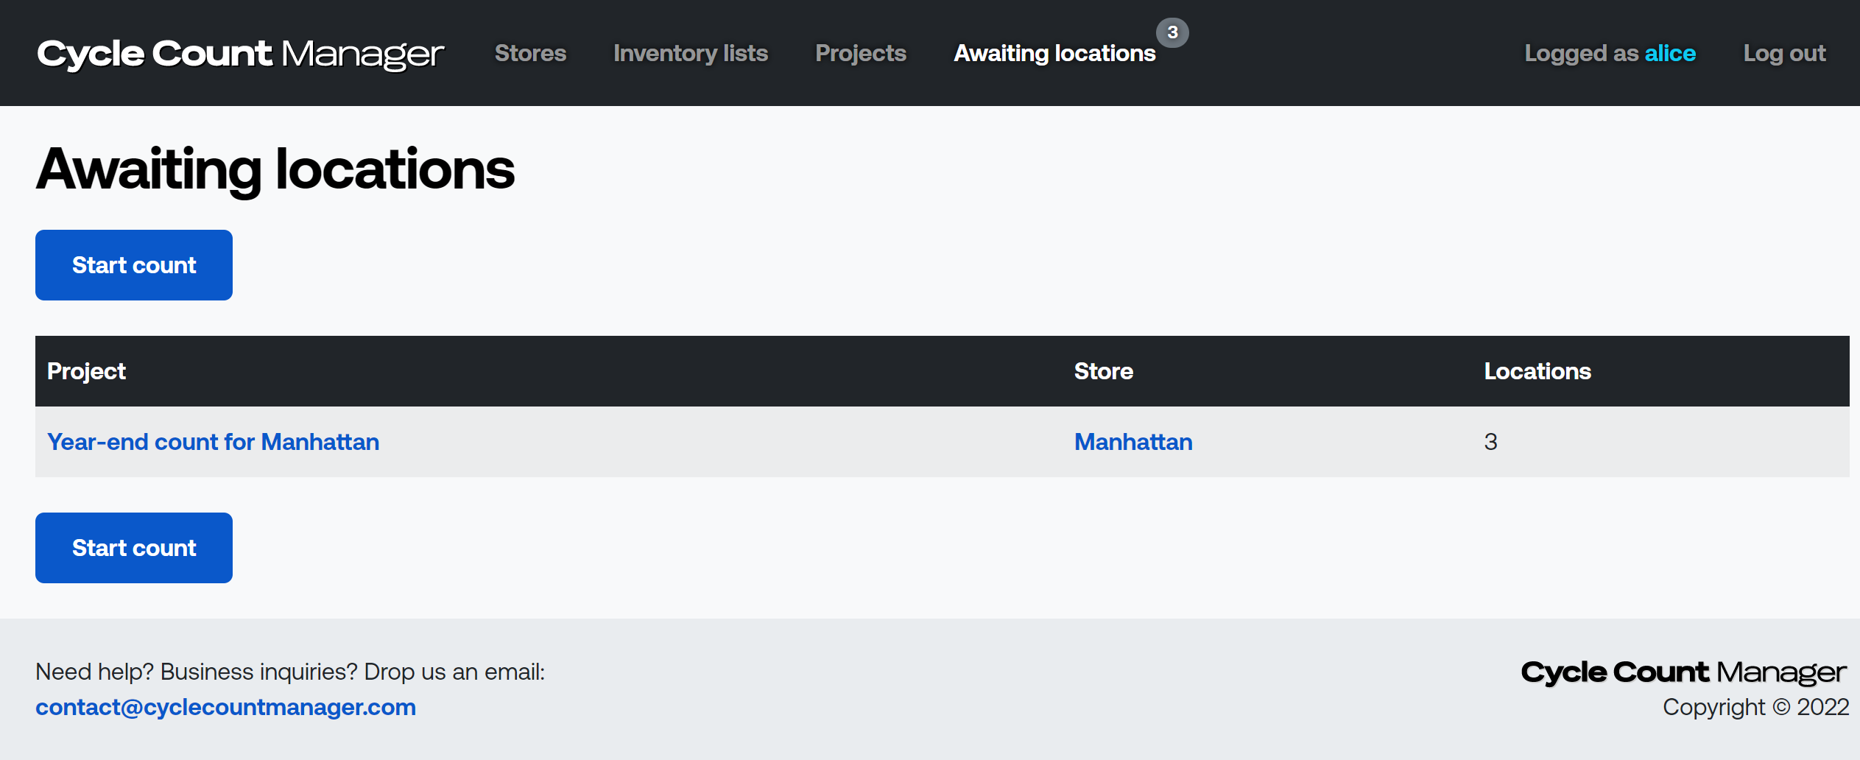Screen dimensions: 1860x760
Task: Open the Stores page
Action: pos(530,53)
